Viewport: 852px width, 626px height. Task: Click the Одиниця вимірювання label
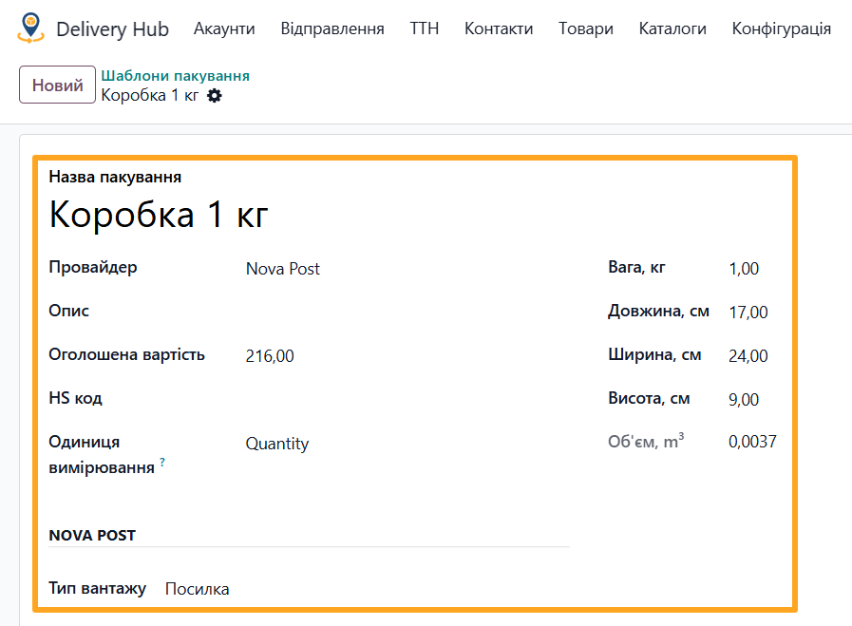[103, 454]
